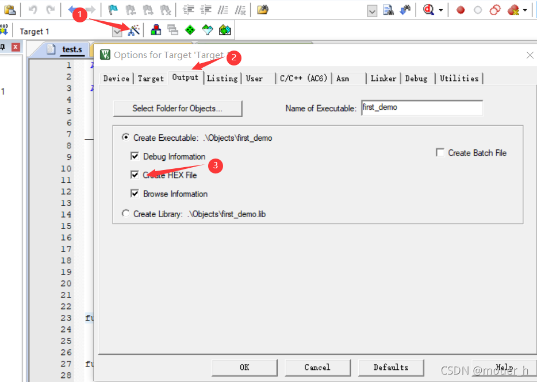Click the Redo arrow icon

[51, 10]
